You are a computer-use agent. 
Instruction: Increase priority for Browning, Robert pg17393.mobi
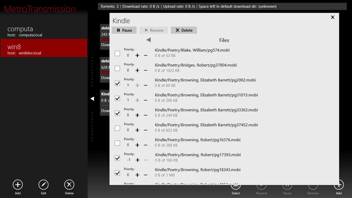coord(137,160)
